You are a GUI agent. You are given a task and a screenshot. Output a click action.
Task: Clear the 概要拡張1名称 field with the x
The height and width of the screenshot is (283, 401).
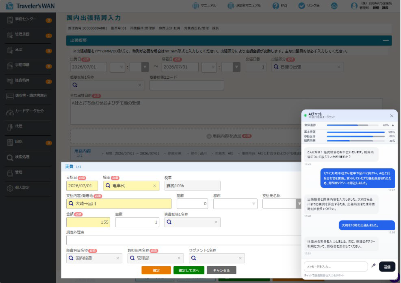coord(140,85)
